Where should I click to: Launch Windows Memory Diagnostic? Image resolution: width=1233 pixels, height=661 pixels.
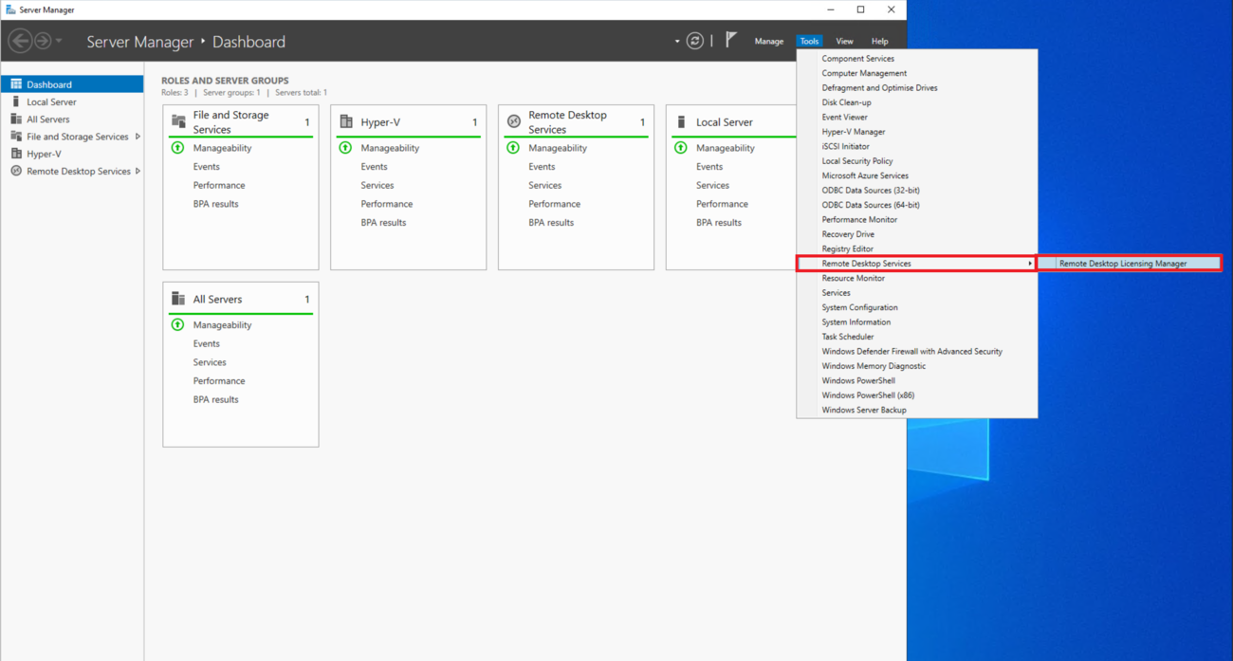(916, 366)
